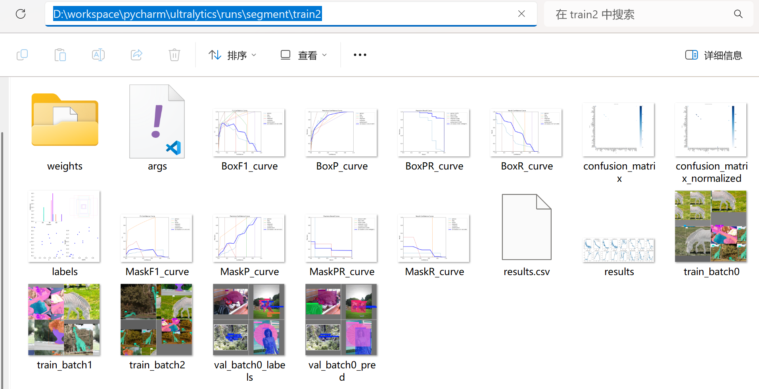The width and height of the screenshot is (759, 389).
Task: Click the MaskF1_curve name label
Action: (157, 272)
